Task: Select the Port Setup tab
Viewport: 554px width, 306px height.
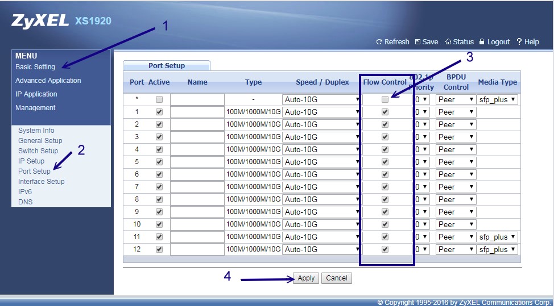Action: [x=167, y=66]
